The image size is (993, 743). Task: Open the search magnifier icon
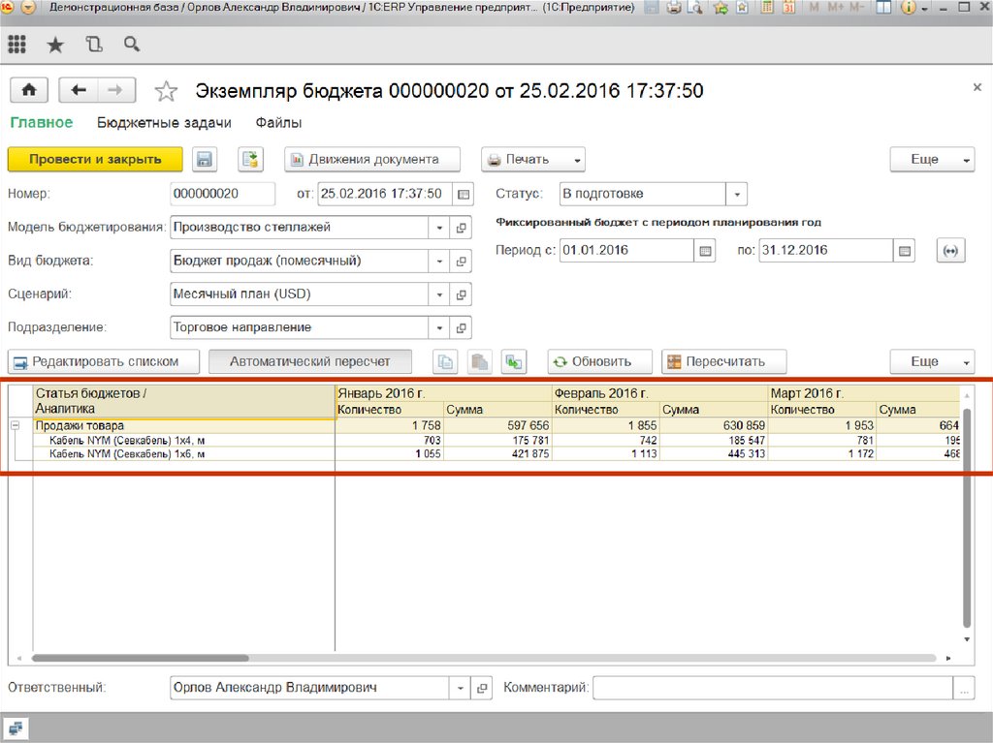(x=132, y=45)
